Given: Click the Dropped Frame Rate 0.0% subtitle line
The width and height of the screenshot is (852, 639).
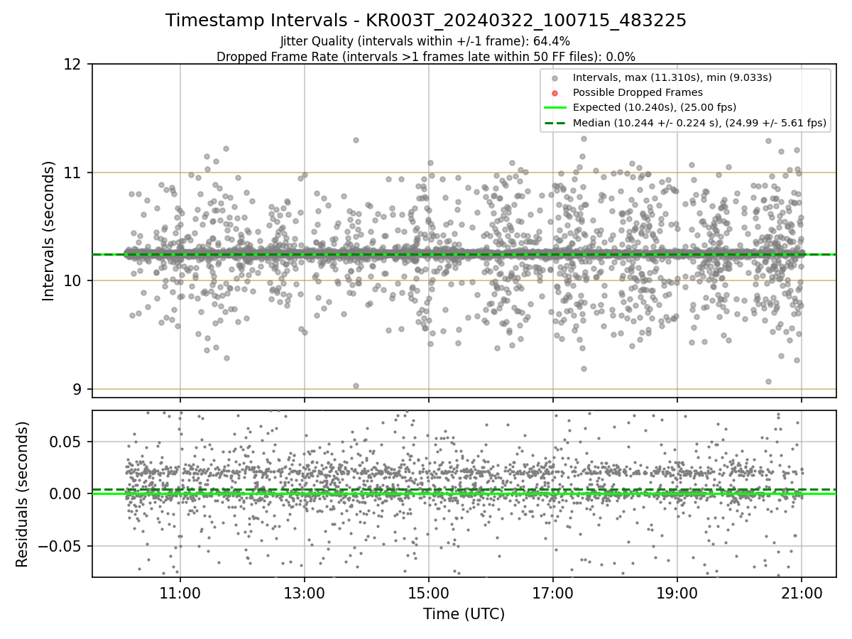Looking at the screenshot, I should tap(425, 57).
